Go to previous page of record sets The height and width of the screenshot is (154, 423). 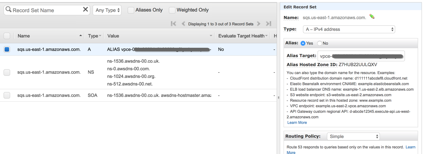click(183, 24)
